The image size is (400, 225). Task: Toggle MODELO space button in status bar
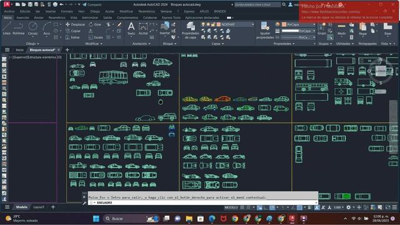(231, 207)
